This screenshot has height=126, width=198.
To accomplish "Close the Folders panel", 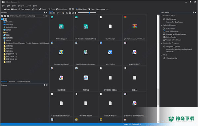I will coord(47,12).
